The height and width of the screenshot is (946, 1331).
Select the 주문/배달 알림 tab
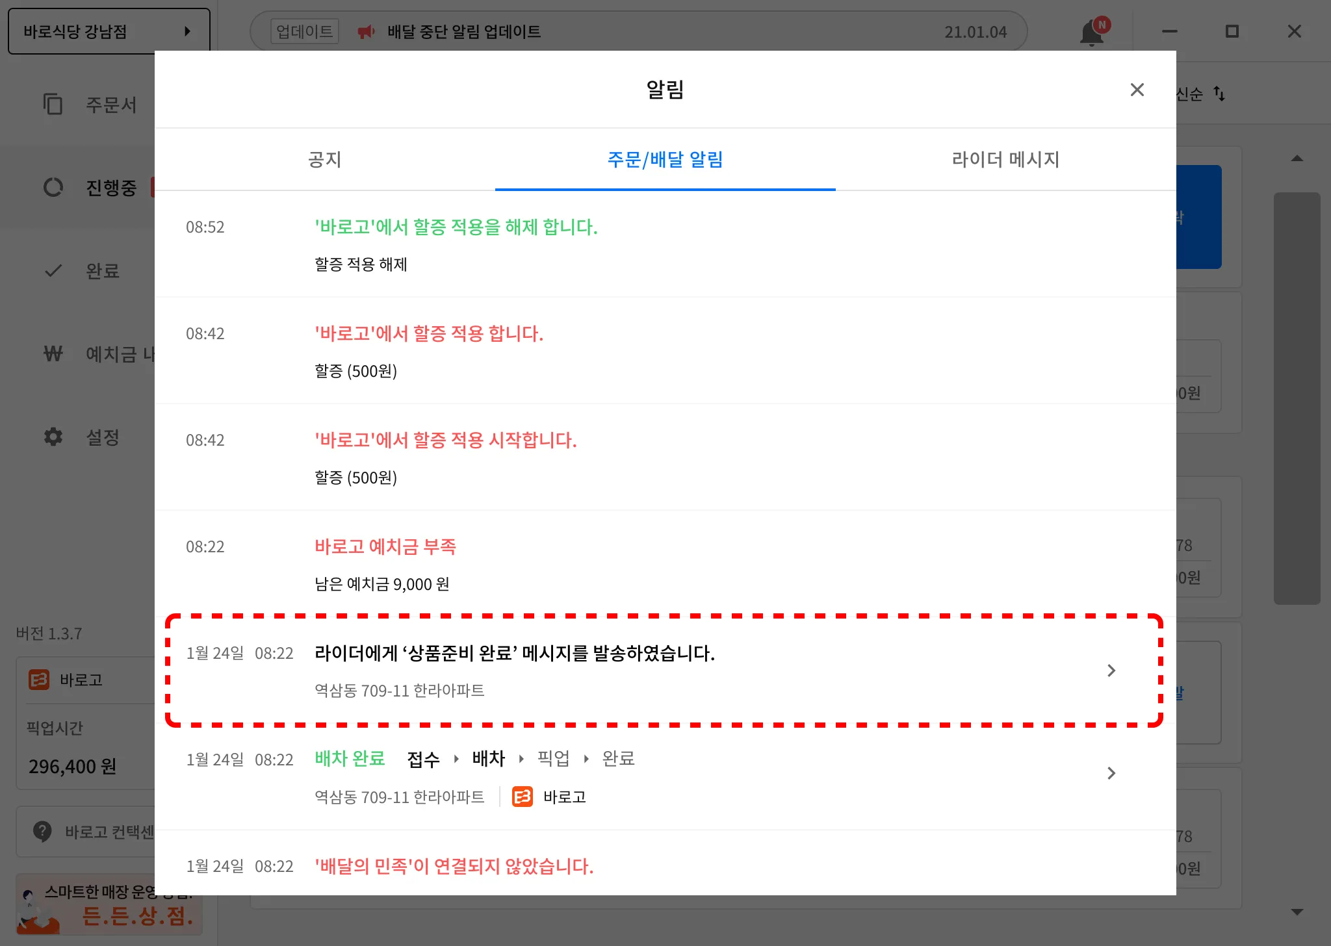coord(665,159)
